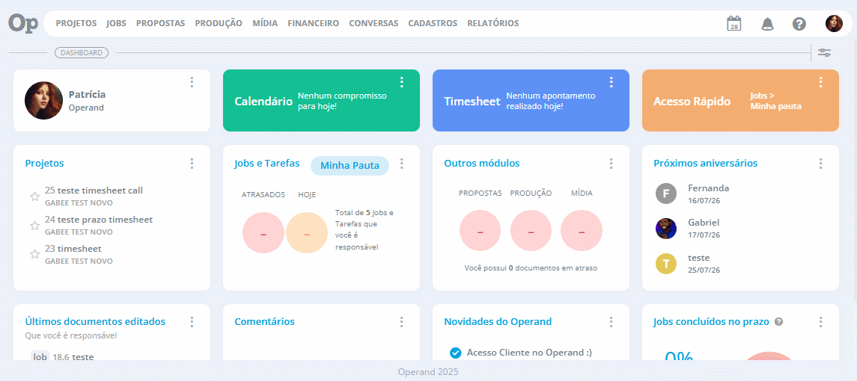Open Patrícia card options menu

(x=192, y=82)
